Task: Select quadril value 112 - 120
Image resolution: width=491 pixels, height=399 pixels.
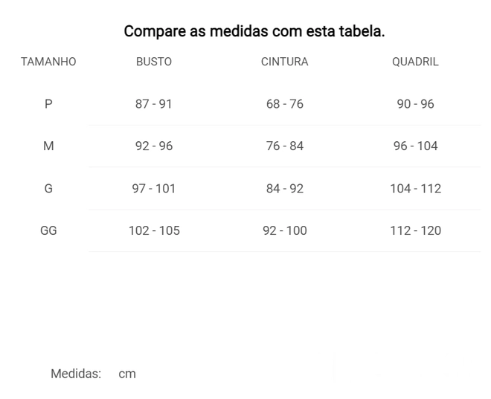Action: coord(415,231)
